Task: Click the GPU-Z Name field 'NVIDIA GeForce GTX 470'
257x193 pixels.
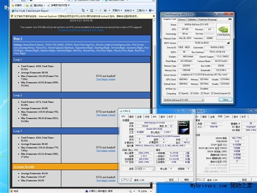Action: point(196,24)
